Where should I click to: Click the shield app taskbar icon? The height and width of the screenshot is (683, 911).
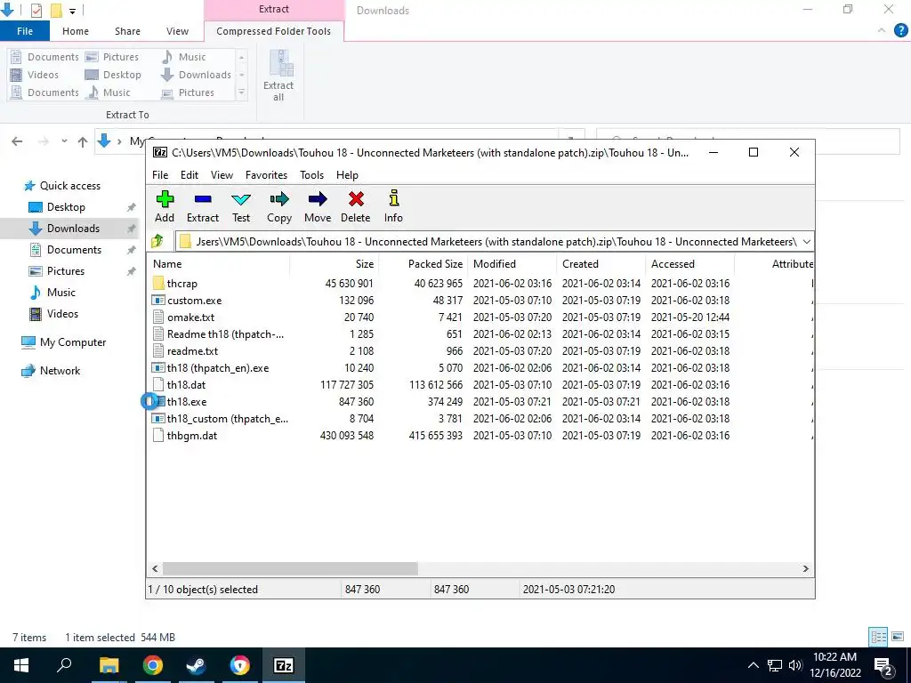(239, 665)
